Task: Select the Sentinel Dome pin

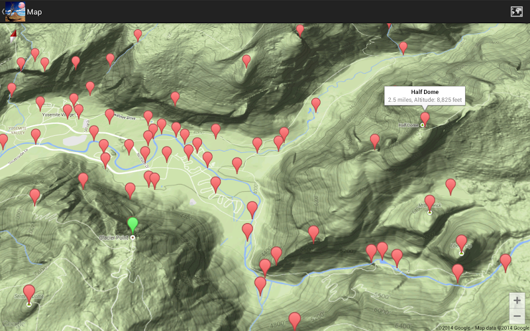Action: pyautogui.click(x=29, y=293)
